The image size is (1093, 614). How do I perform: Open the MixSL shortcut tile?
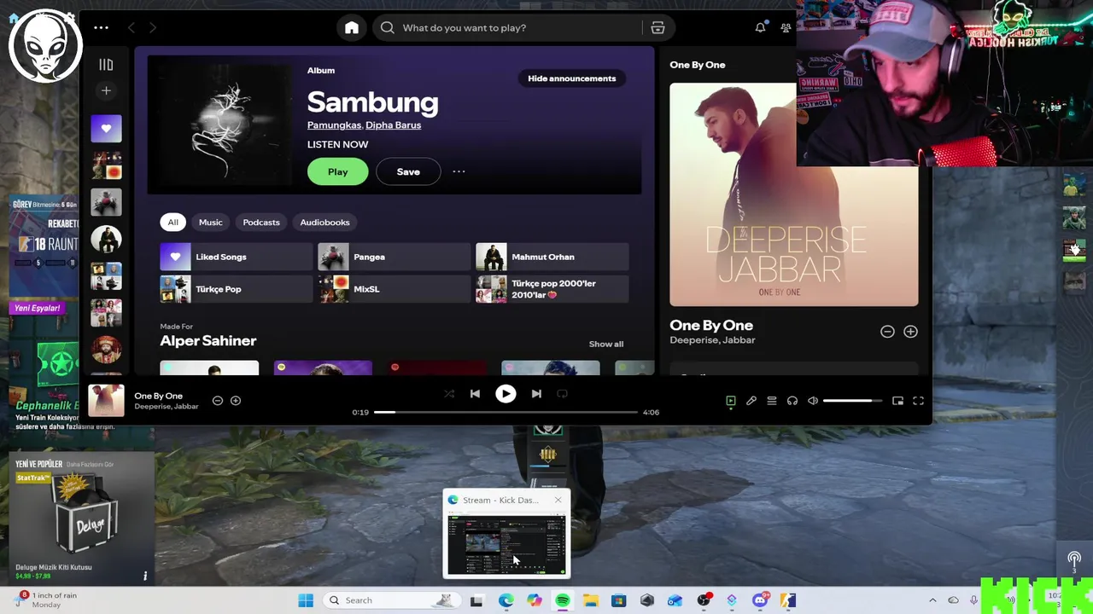pos(394,289)
